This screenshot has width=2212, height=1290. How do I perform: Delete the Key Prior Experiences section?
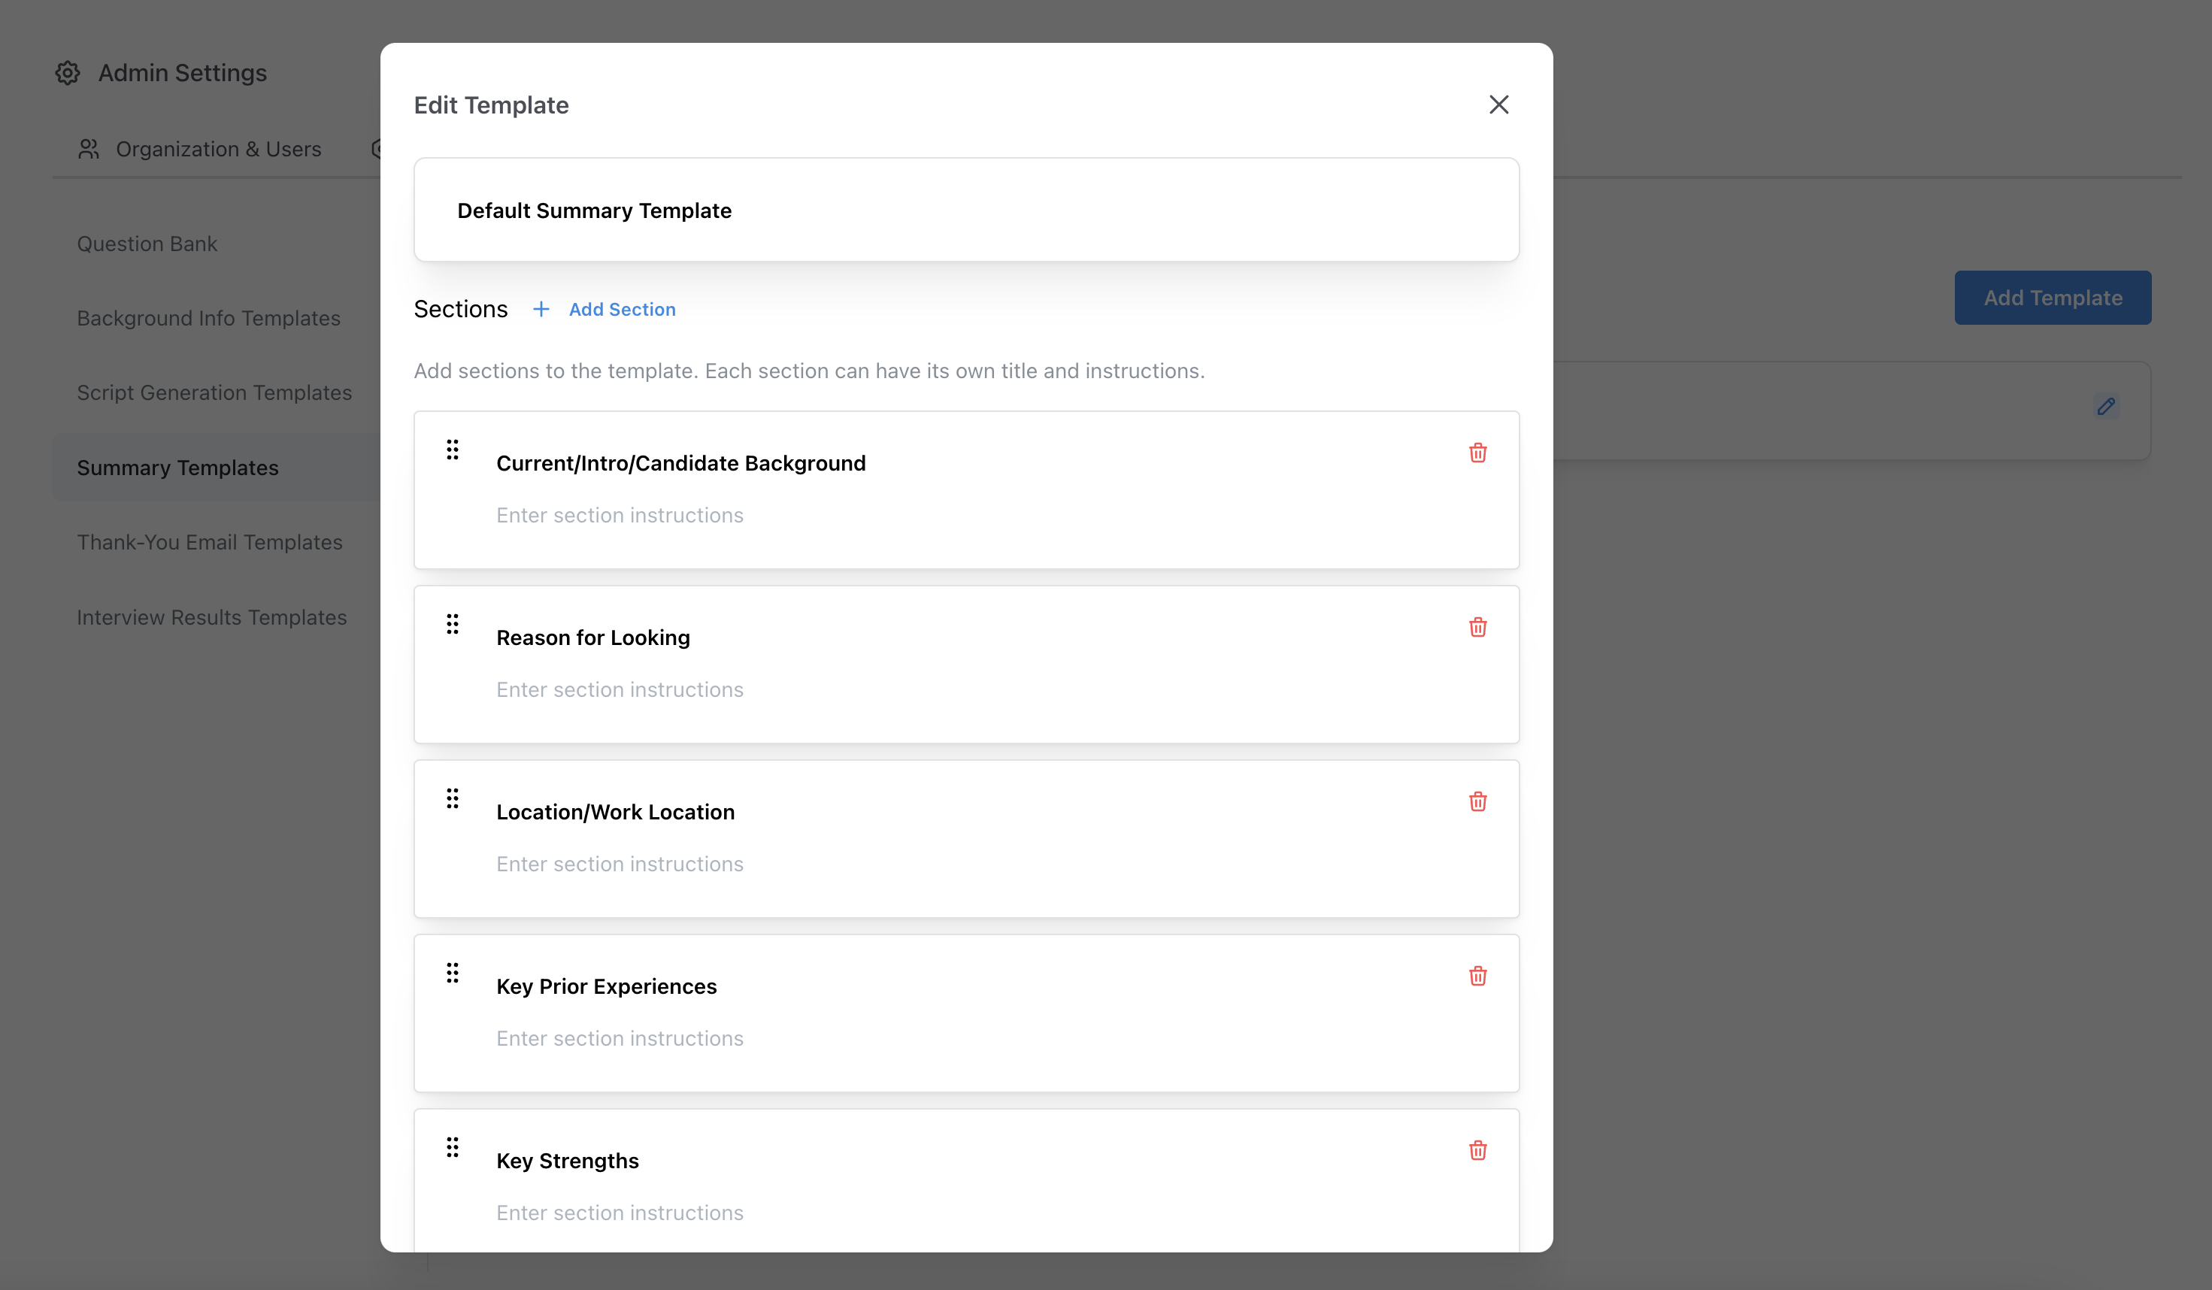(1478, 976)
